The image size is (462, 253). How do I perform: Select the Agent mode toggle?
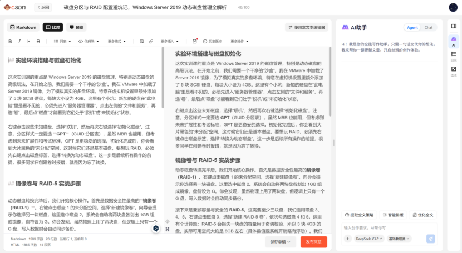click(412, 27)
